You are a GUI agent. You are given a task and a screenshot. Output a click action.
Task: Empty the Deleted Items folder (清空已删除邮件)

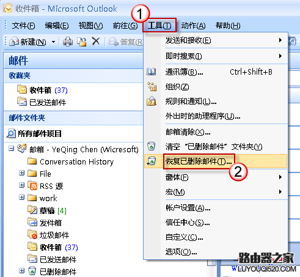tap(216, 147)
